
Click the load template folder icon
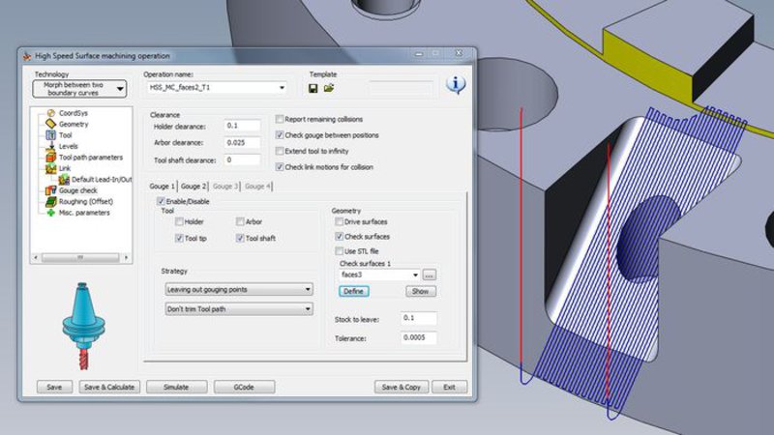point(329,88)
